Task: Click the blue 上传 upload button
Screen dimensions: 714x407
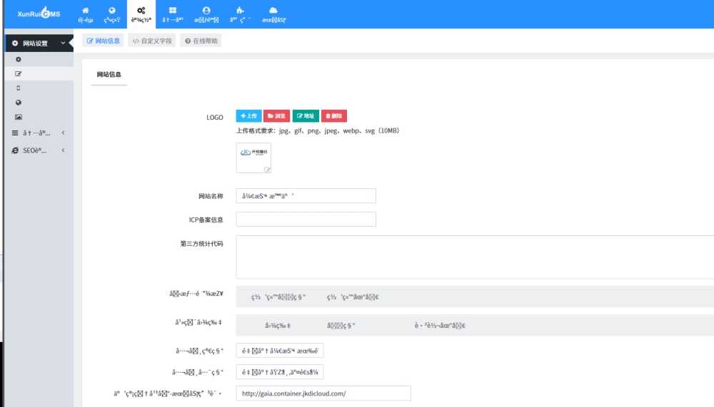Action: tap(248, 116)
